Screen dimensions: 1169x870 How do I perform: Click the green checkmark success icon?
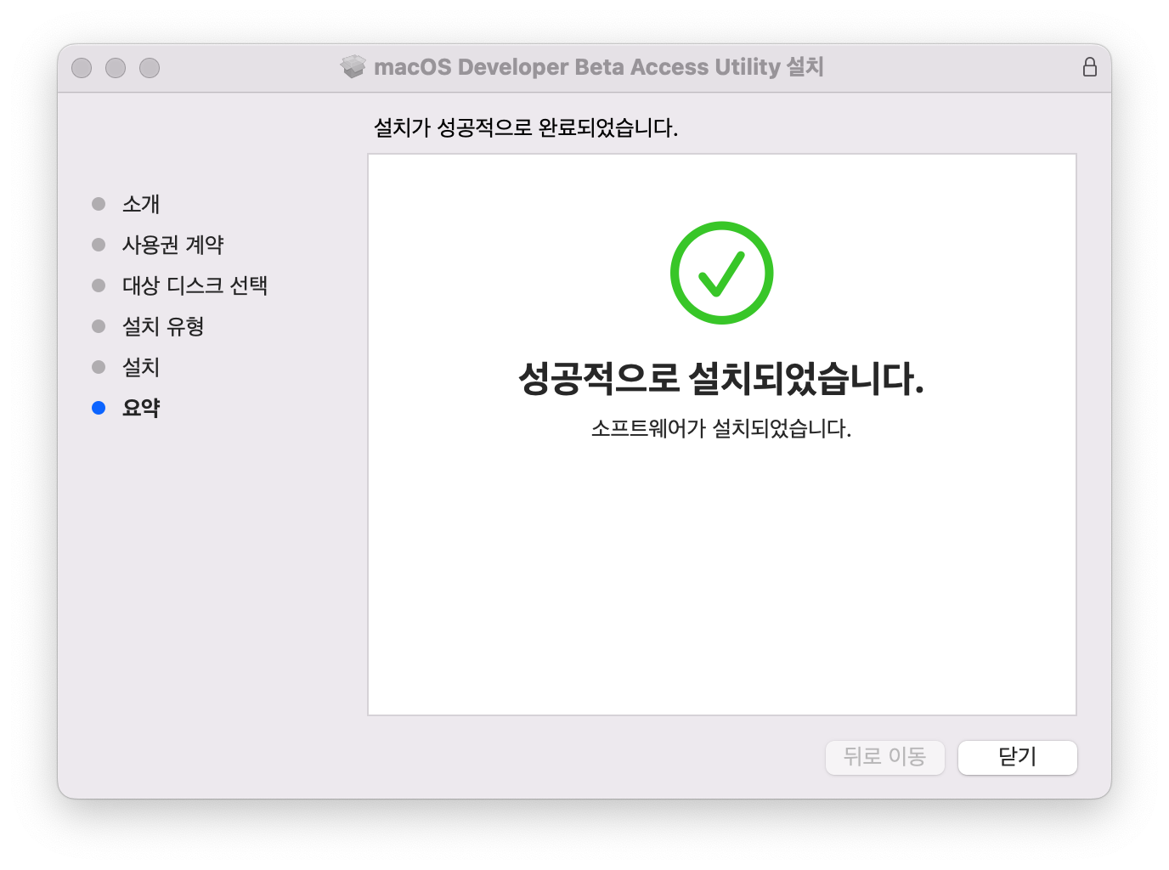point(721,273)
